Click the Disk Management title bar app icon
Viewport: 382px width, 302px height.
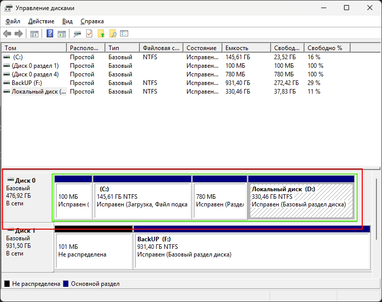[8, 8]
